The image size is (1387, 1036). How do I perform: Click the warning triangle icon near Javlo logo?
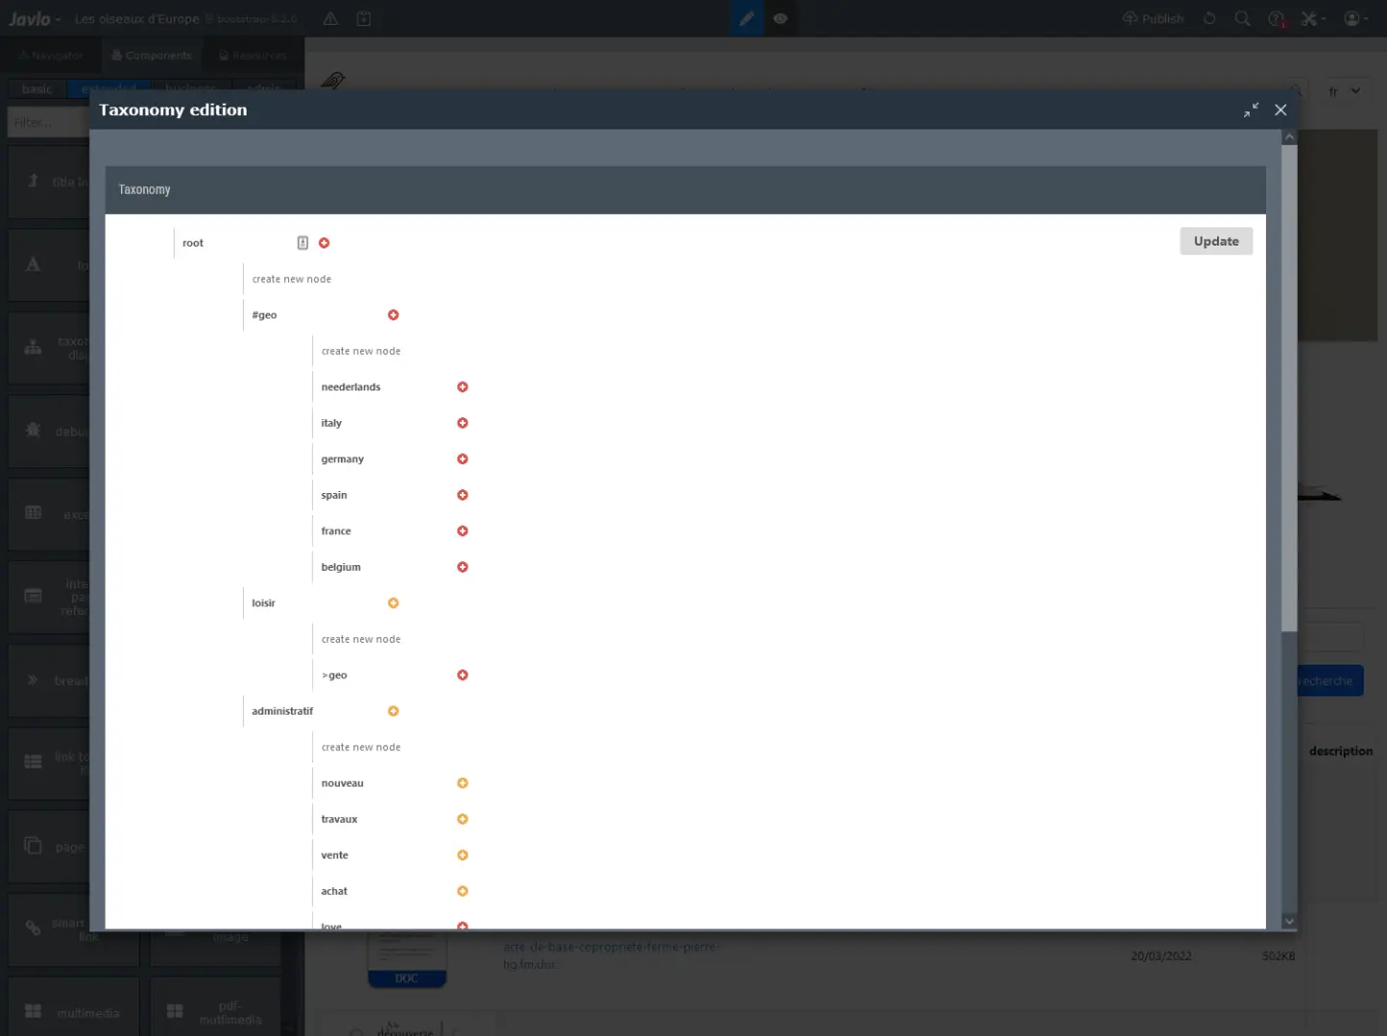point(330,17)
